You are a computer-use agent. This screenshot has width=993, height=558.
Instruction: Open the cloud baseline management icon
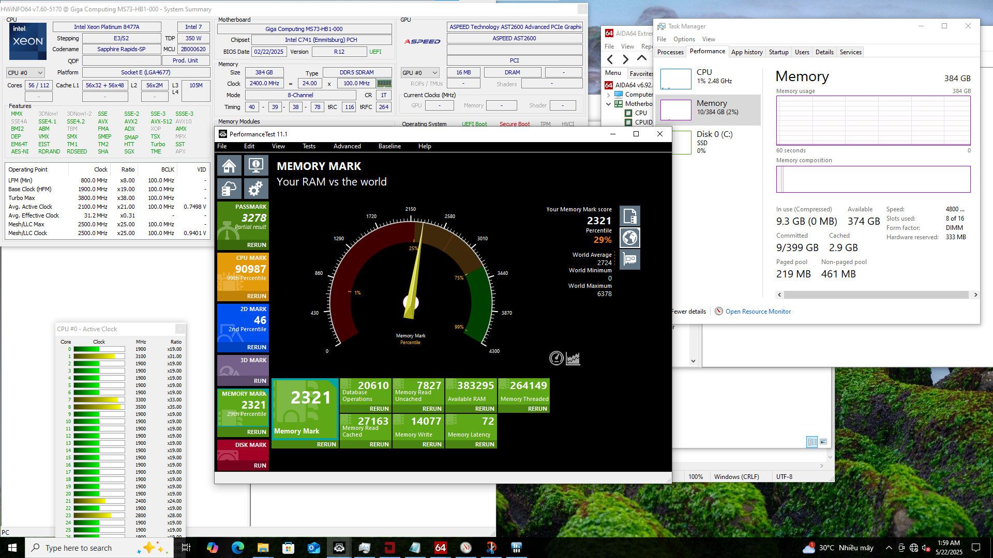(229, 189)
